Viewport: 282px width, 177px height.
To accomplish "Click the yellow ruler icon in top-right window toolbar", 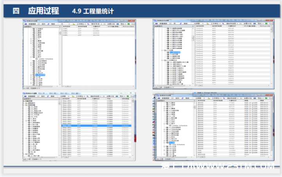I will click(x=208, y=23).
